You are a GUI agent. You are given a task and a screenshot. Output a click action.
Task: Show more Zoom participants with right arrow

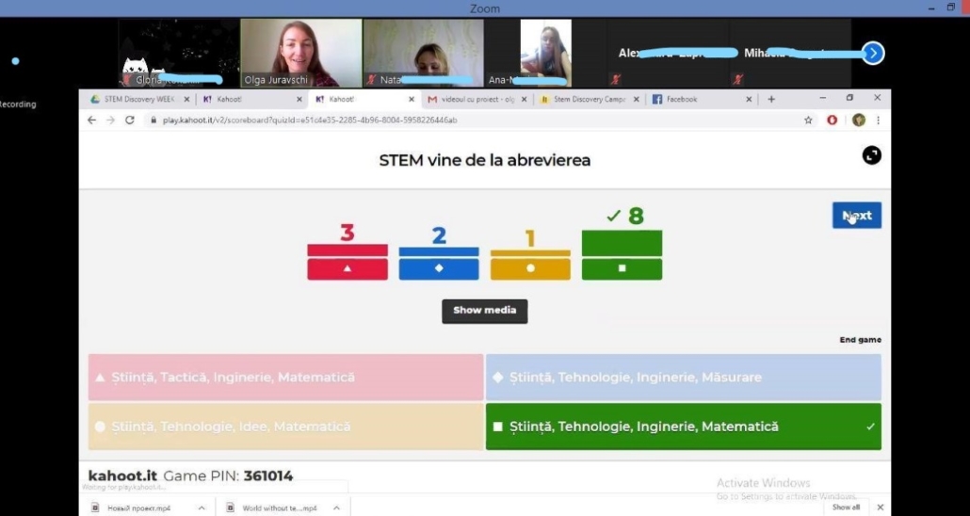click(873, 54)
